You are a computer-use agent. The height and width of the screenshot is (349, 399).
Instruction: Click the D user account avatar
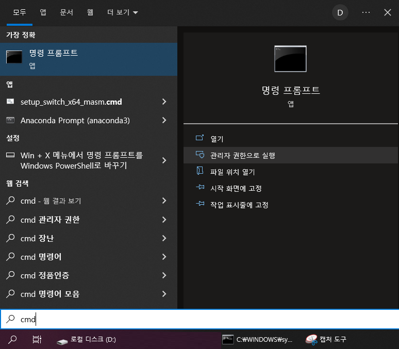(x=340, y=12)
